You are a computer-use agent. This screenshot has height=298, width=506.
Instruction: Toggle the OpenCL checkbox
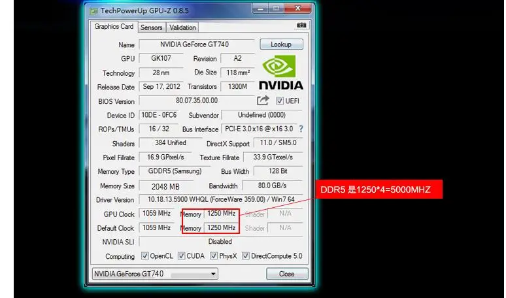point(145,256)
